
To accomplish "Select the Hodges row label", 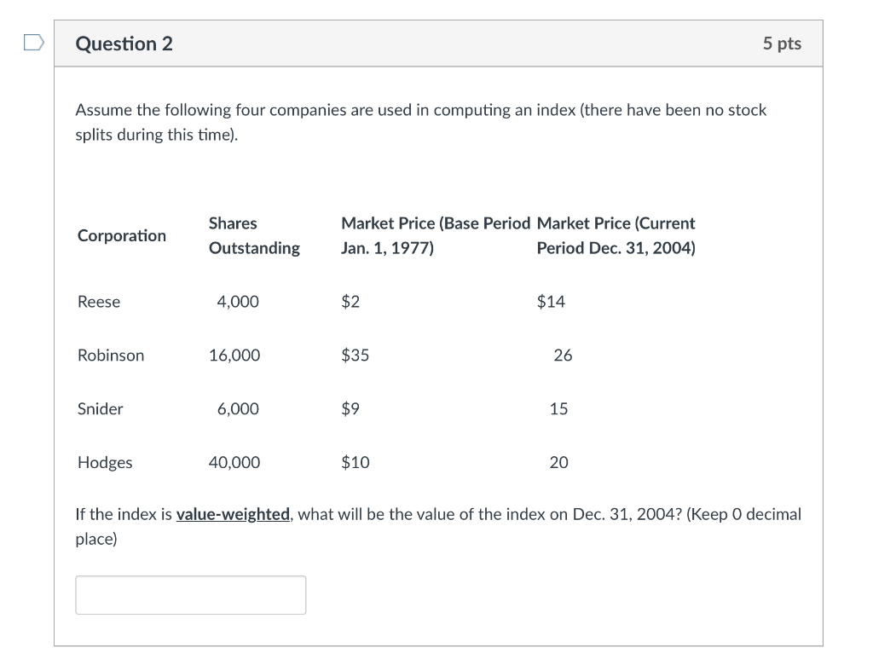I will pos(105,463).
